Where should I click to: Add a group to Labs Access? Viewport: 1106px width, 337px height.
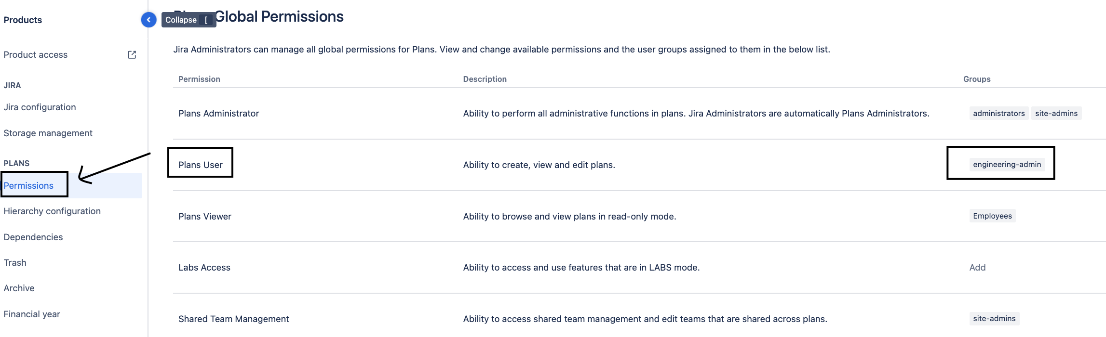pyautogui.click(x=977, y=267)
